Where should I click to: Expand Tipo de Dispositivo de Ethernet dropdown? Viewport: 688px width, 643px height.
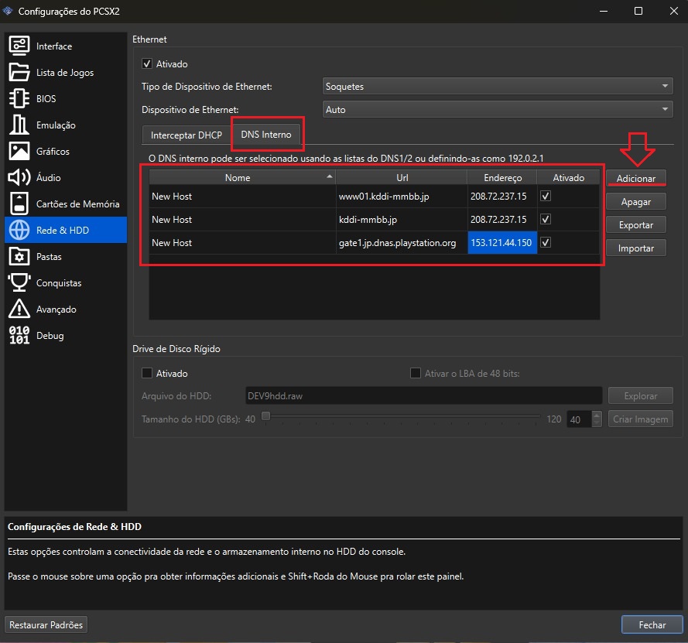(x=498, y=87)
